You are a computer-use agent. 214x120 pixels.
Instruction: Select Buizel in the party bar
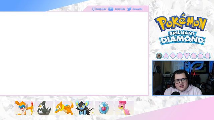point(64,108)
